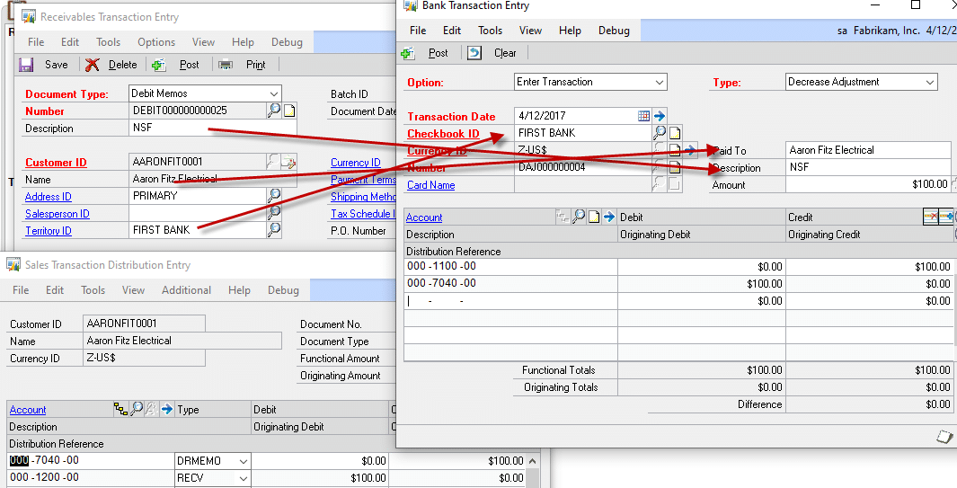Open the Option dropdown showing Enter Transaction
This screenshot has height=488, width=957.
tap(660, 82)
